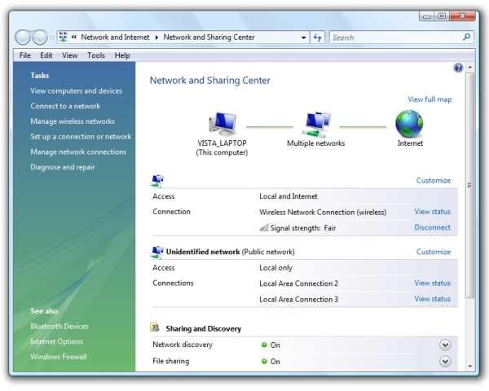
Task: Click the Multiple networks icon
Action: tap(316, 125)
